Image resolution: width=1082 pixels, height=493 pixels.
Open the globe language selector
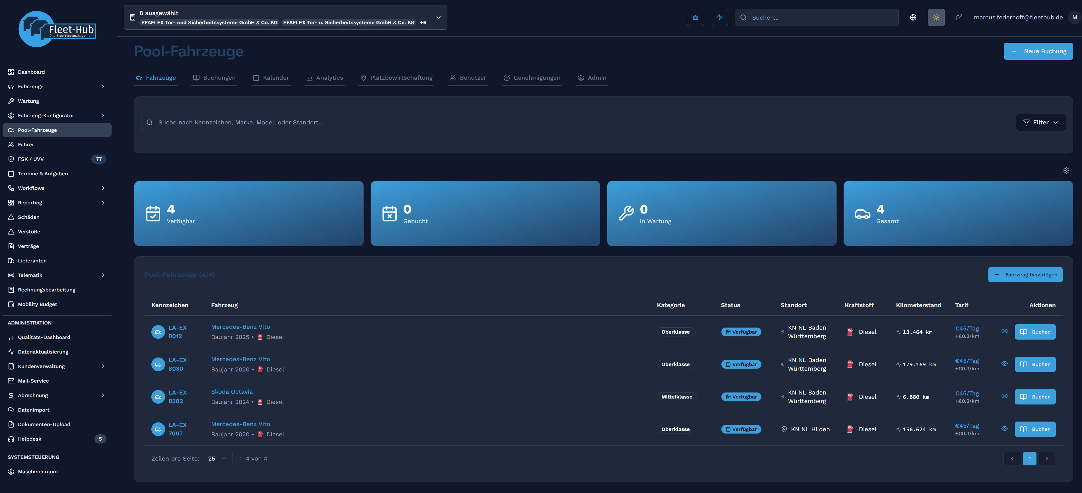click(913, 17)
